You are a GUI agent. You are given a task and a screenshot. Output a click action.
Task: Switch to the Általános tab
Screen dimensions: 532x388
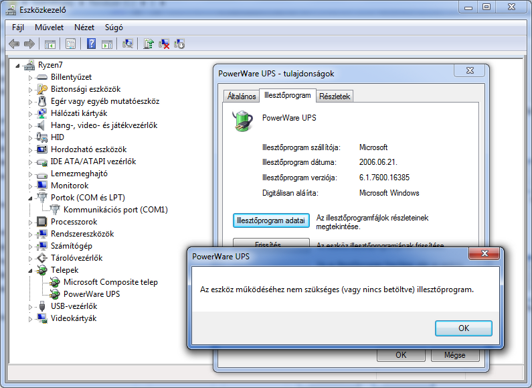pos(242,96)
